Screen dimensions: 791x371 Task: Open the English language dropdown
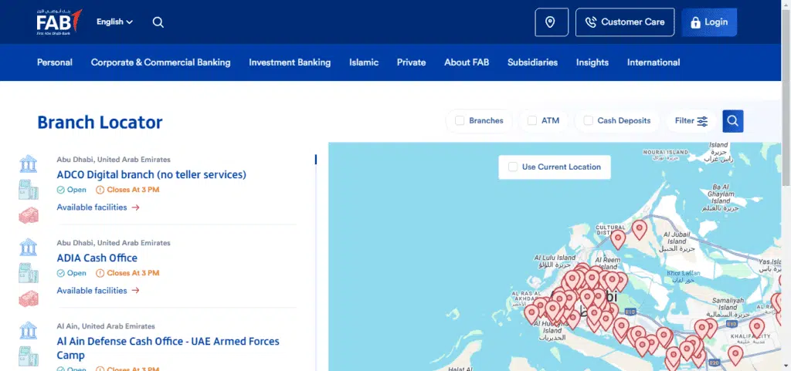(x=114, y=22)
